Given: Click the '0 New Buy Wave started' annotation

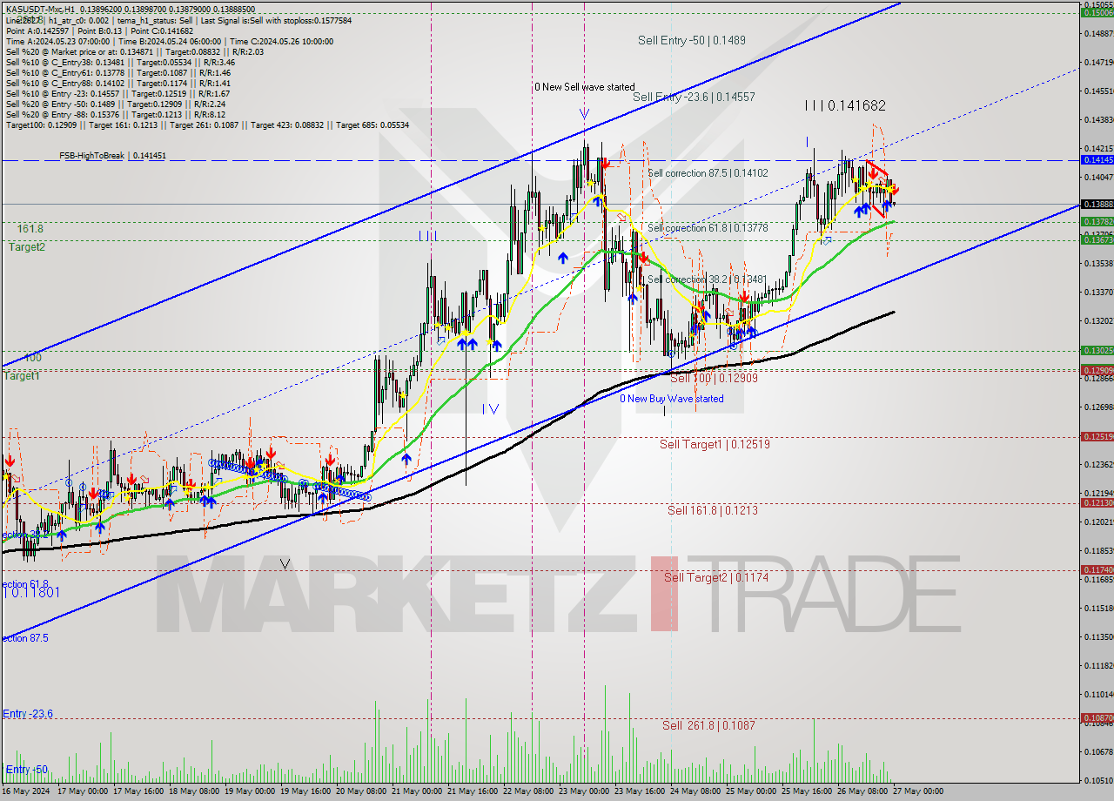Looking at the screenshot, I should click(x=671, y=399).
